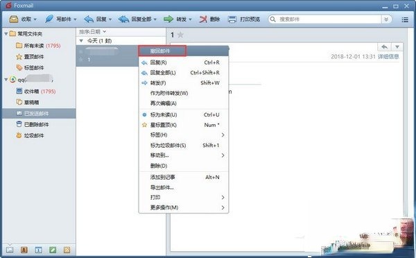The height and width of the screenshot is (258, 416).
Task: Click the Foxmail logo icon
Action: click(8, 5)
